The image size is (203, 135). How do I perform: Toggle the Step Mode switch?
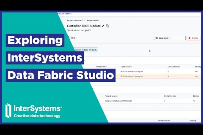[x=155, y=38]
